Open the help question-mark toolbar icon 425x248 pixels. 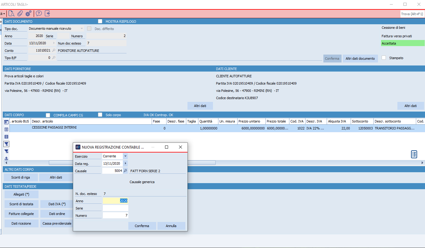pos(39,13)
